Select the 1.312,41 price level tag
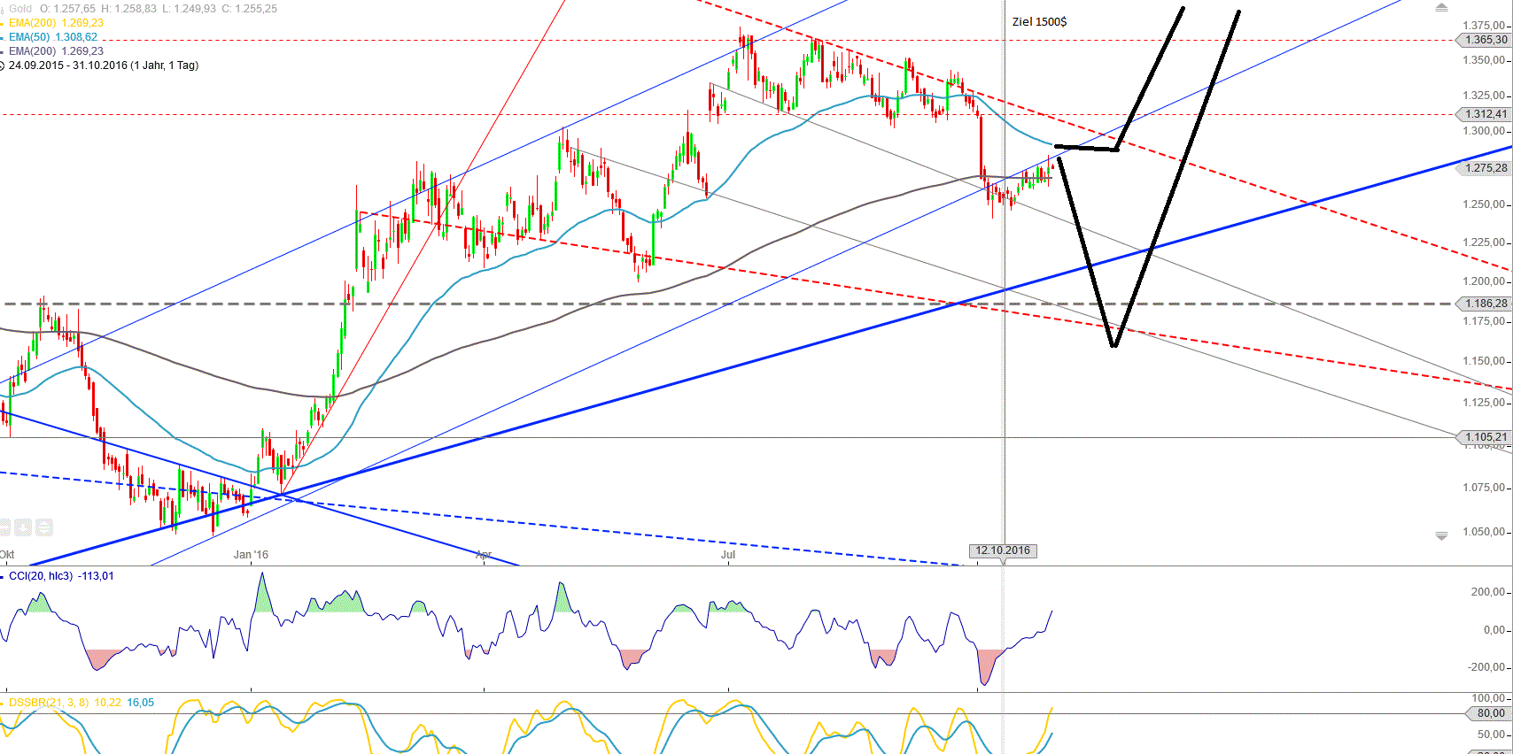The width and height of the screenshot is (1513, 754). click(1485, 114)
